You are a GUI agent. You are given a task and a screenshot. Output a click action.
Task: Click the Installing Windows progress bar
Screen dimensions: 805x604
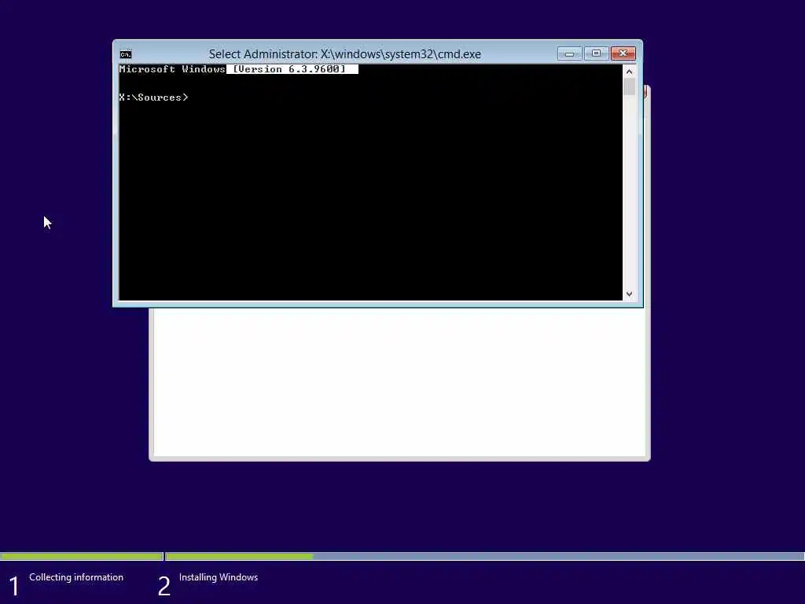click(485, 556)
